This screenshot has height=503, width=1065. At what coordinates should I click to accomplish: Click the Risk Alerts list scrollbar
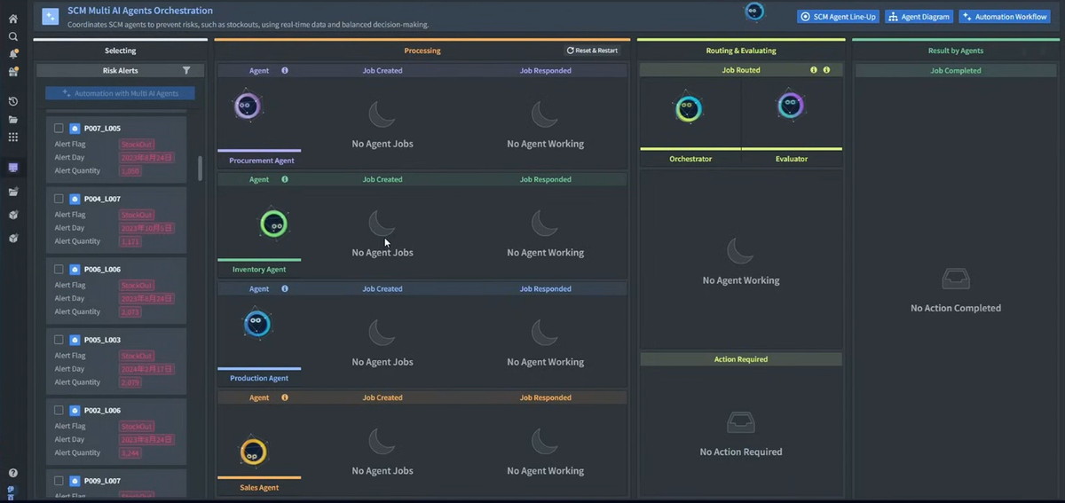coord(200,169)
